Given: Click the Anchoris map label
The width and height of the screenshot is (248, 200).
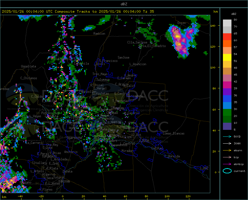Looking at the screenshot, I should pyautogui.click(x=71, y=152).
